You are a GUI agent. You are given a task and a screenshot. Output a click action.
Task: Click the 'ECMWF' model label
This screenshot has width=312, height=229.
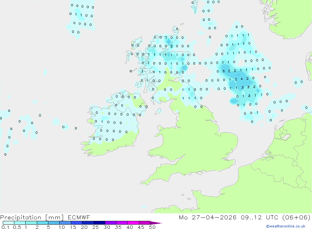(79, 217)
